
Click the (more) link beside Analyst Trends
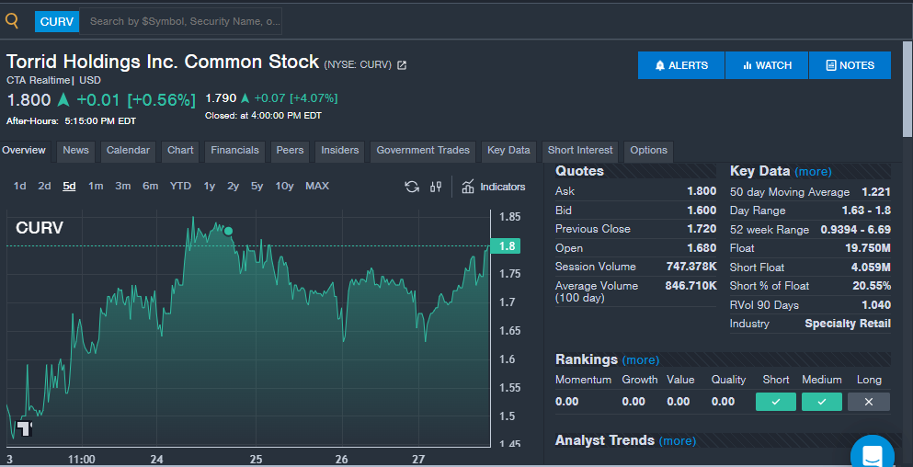(678, 440)
